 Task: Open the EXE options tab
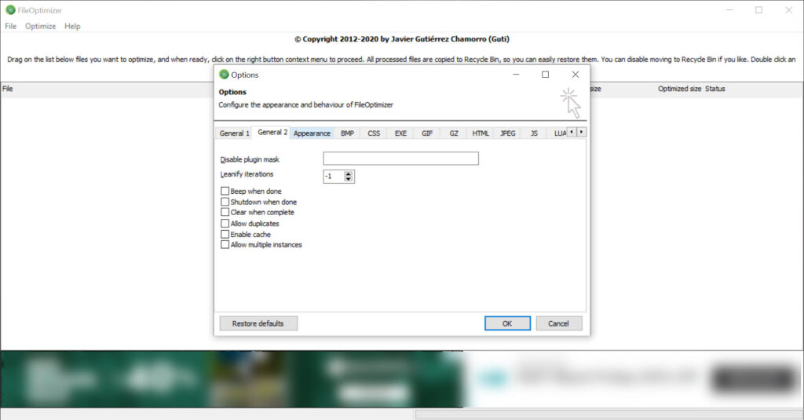point(400,133)
